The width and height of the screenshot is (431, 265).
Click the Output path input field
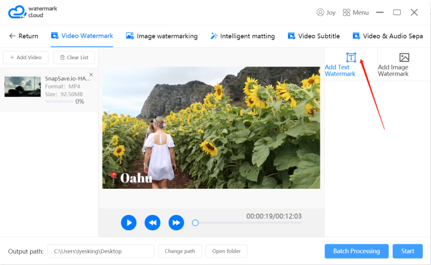click(x=101, y=251)
